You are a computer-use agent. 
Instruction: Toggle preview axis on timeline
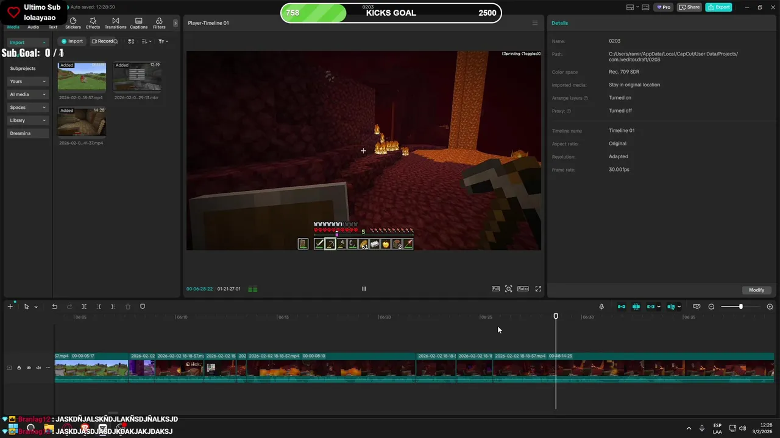(x=671, y=307)
